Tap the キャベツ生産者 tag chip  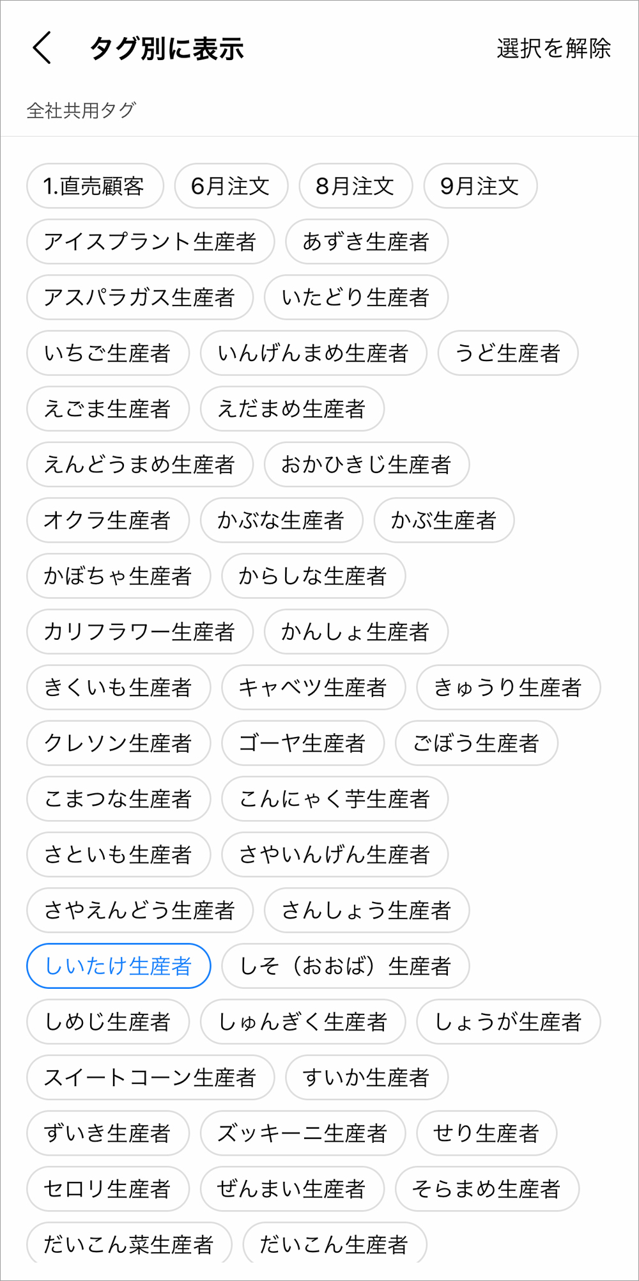coord(313,687)
